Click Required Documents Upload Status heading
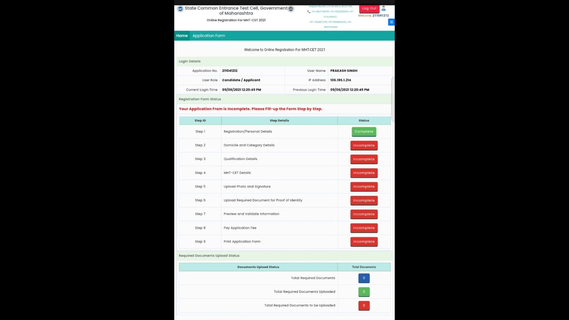569x320 pixels. click(209, 256)
